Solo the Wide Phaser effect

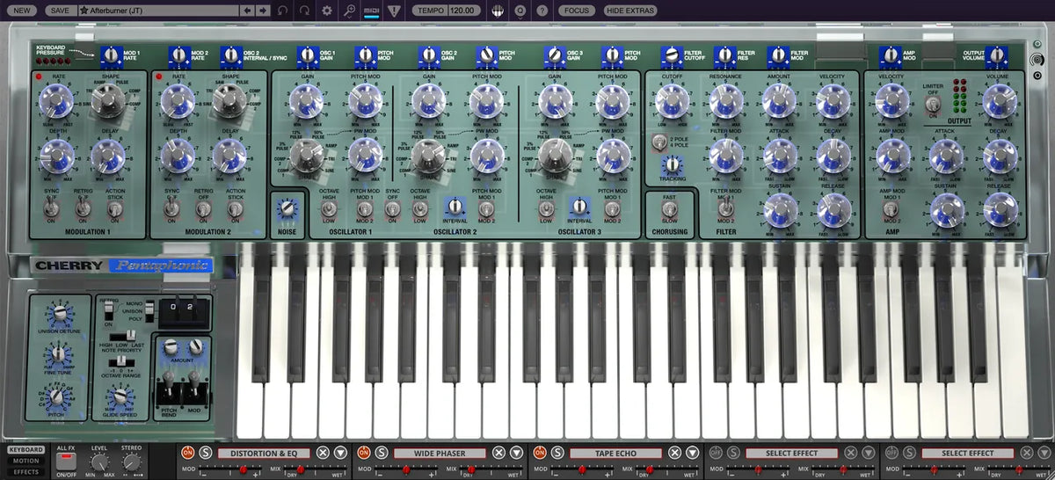(382, 453)
